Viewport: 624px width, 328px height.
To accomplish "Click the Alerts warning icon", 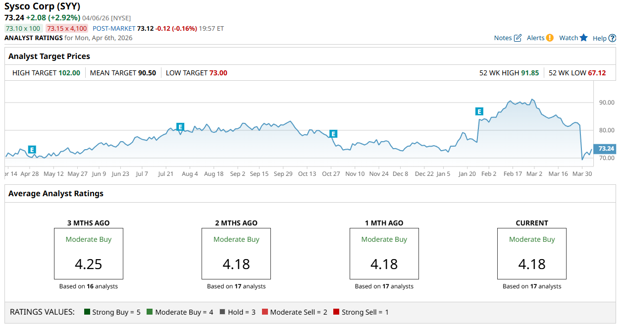I will 550,38.
